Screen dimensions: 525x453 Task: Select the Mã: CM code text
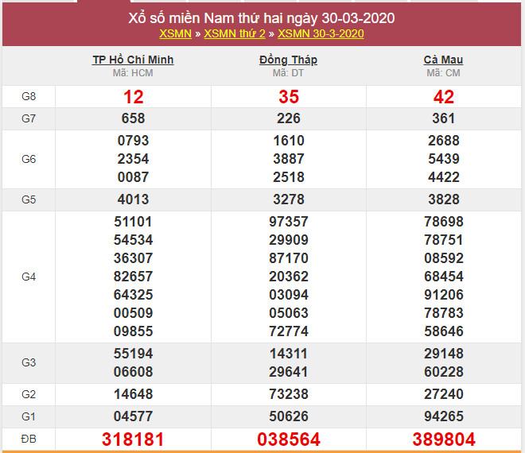point(443,73)
